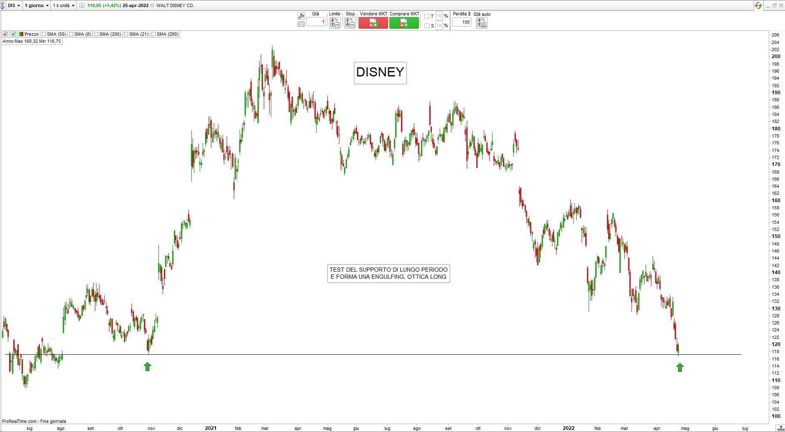Click the Prezzo indicator label
785x432 pixels.
32,34
